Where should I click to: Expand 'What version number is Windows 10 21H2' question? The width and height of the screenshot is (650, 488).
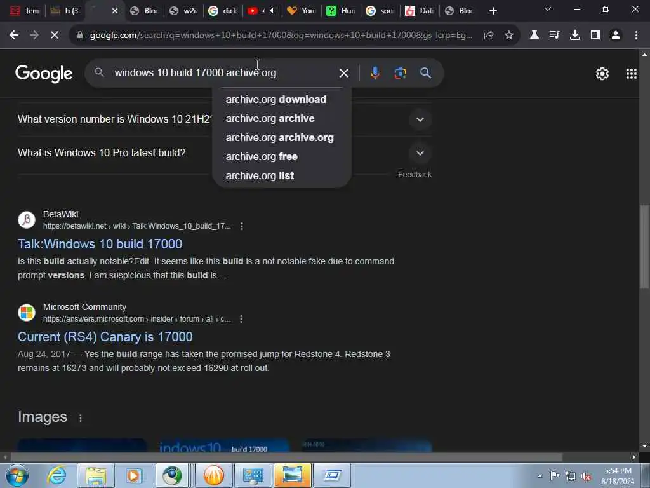click(420, 119)
